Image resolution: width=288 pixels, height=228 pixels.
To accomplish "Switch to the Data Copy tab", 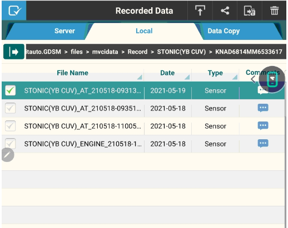I will (x=224, y=31).
